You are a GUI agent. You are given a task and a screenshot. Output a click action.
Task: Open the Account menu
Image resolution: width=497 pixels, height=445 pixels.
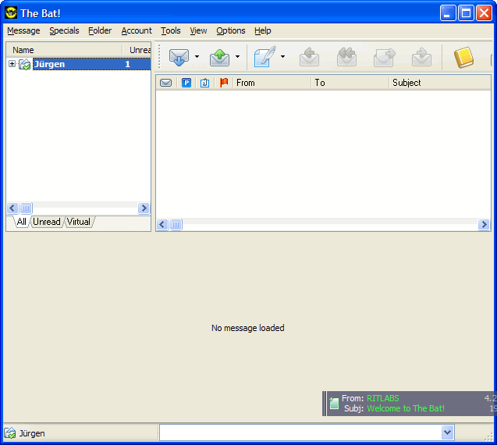click(x=137, y=30)
